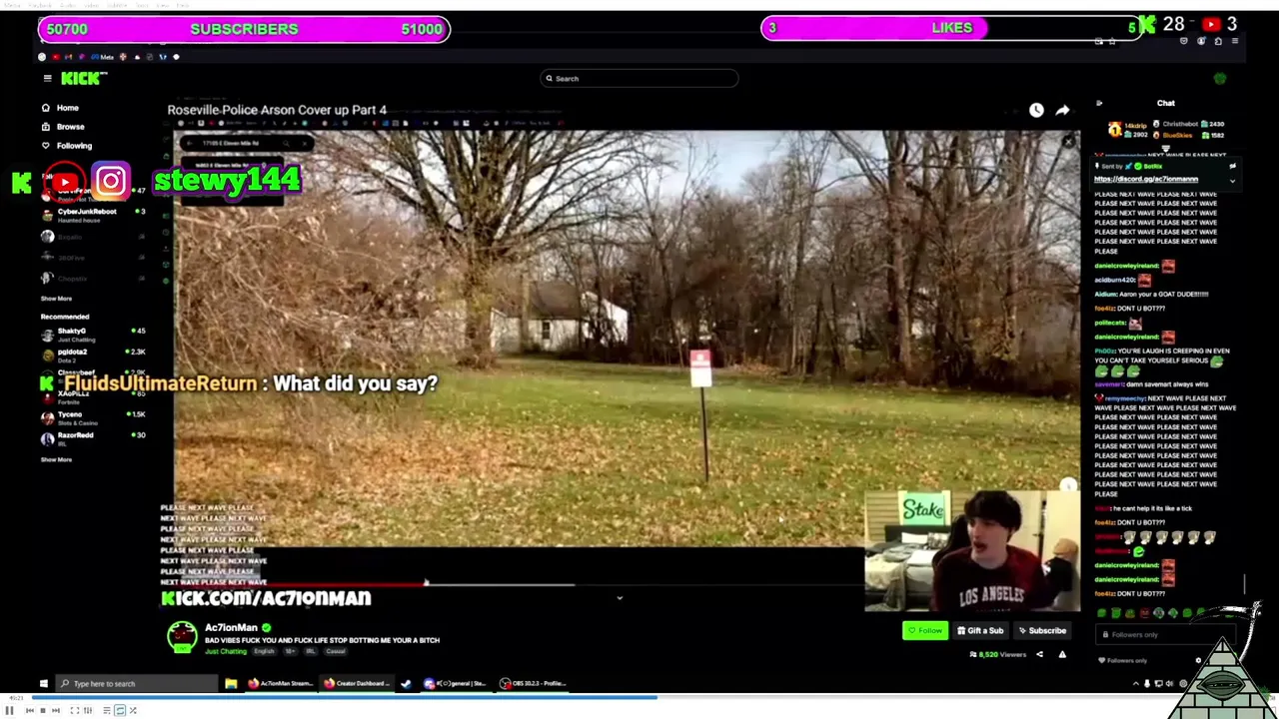Pause playback in media player
The height and width of the screenshot is (719, 1279).
[x=9, y=710]
